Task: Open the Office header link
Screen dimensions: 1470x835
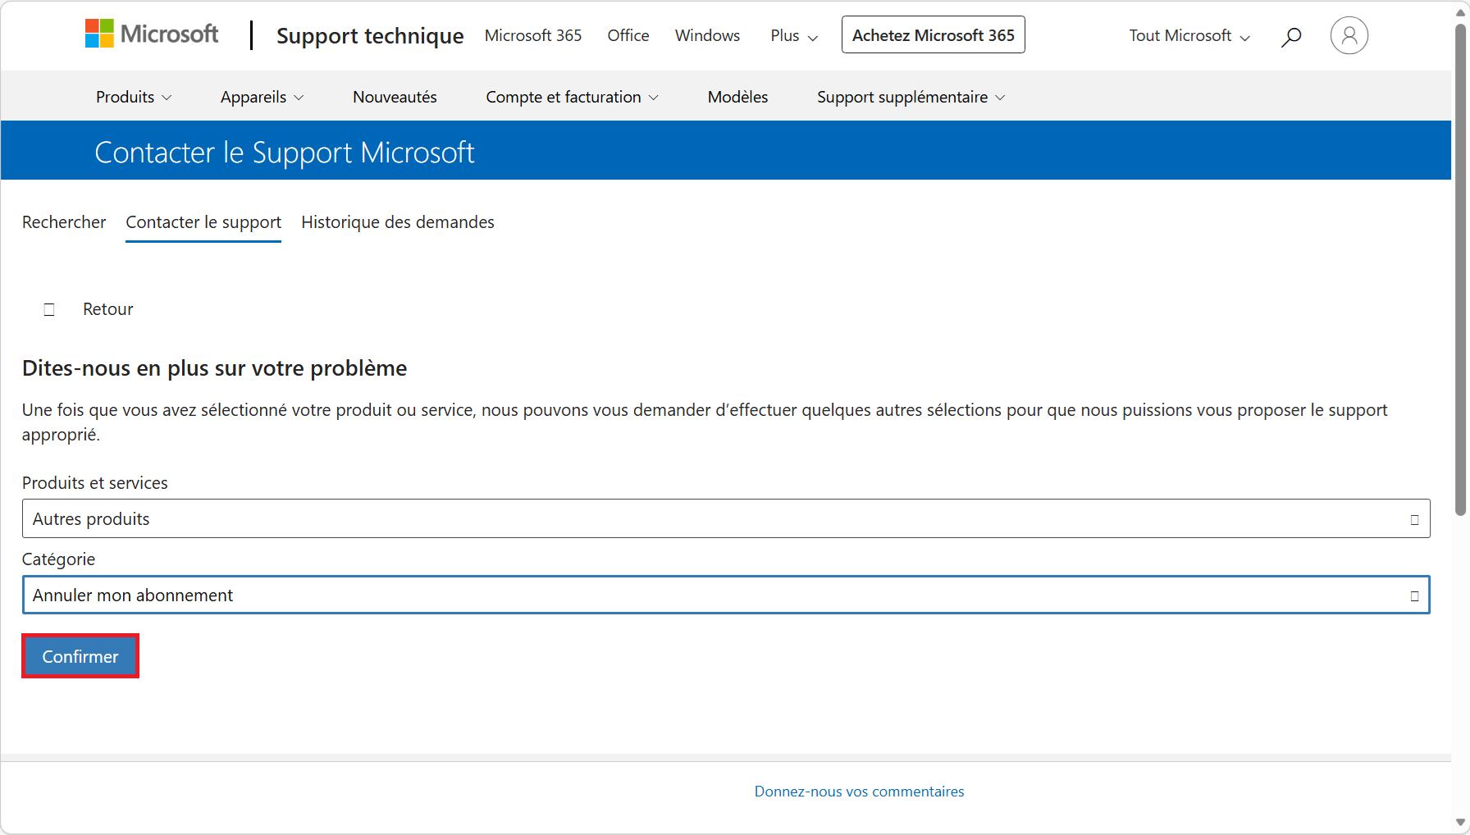Action: coord(628,35)
